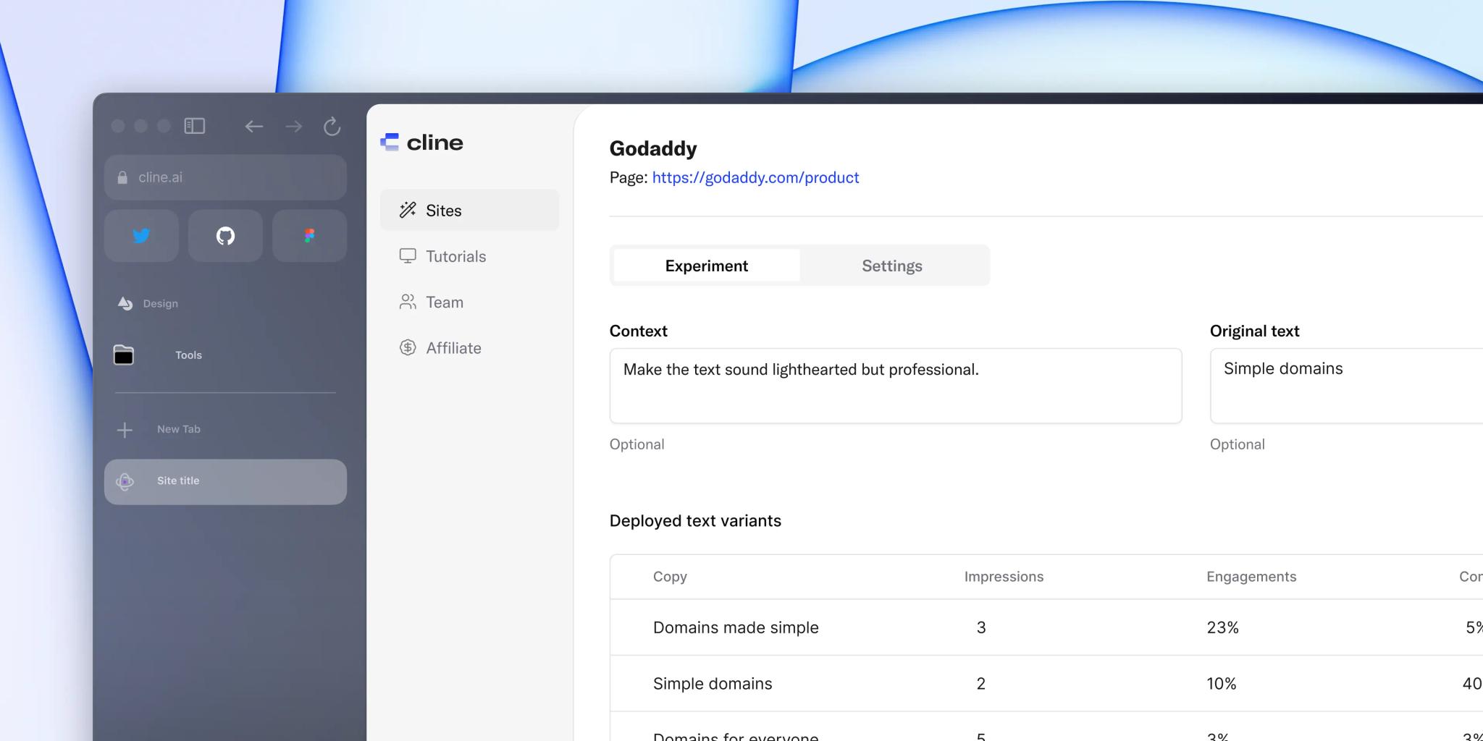Click the 'Deployed text variants' heading

click(695, 521)
